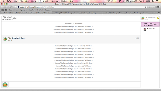Switch to Editing The 875th Hunger Games tab
The height and width of the screenshot is (91, 161).
pyautogui.click(x=77, y=13)
